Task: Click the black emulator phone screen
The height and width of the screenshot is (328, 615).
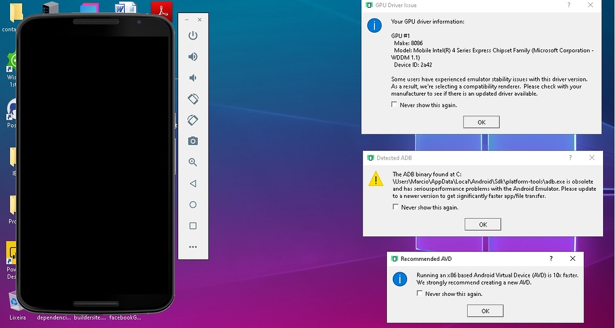Action: [94, 165]
